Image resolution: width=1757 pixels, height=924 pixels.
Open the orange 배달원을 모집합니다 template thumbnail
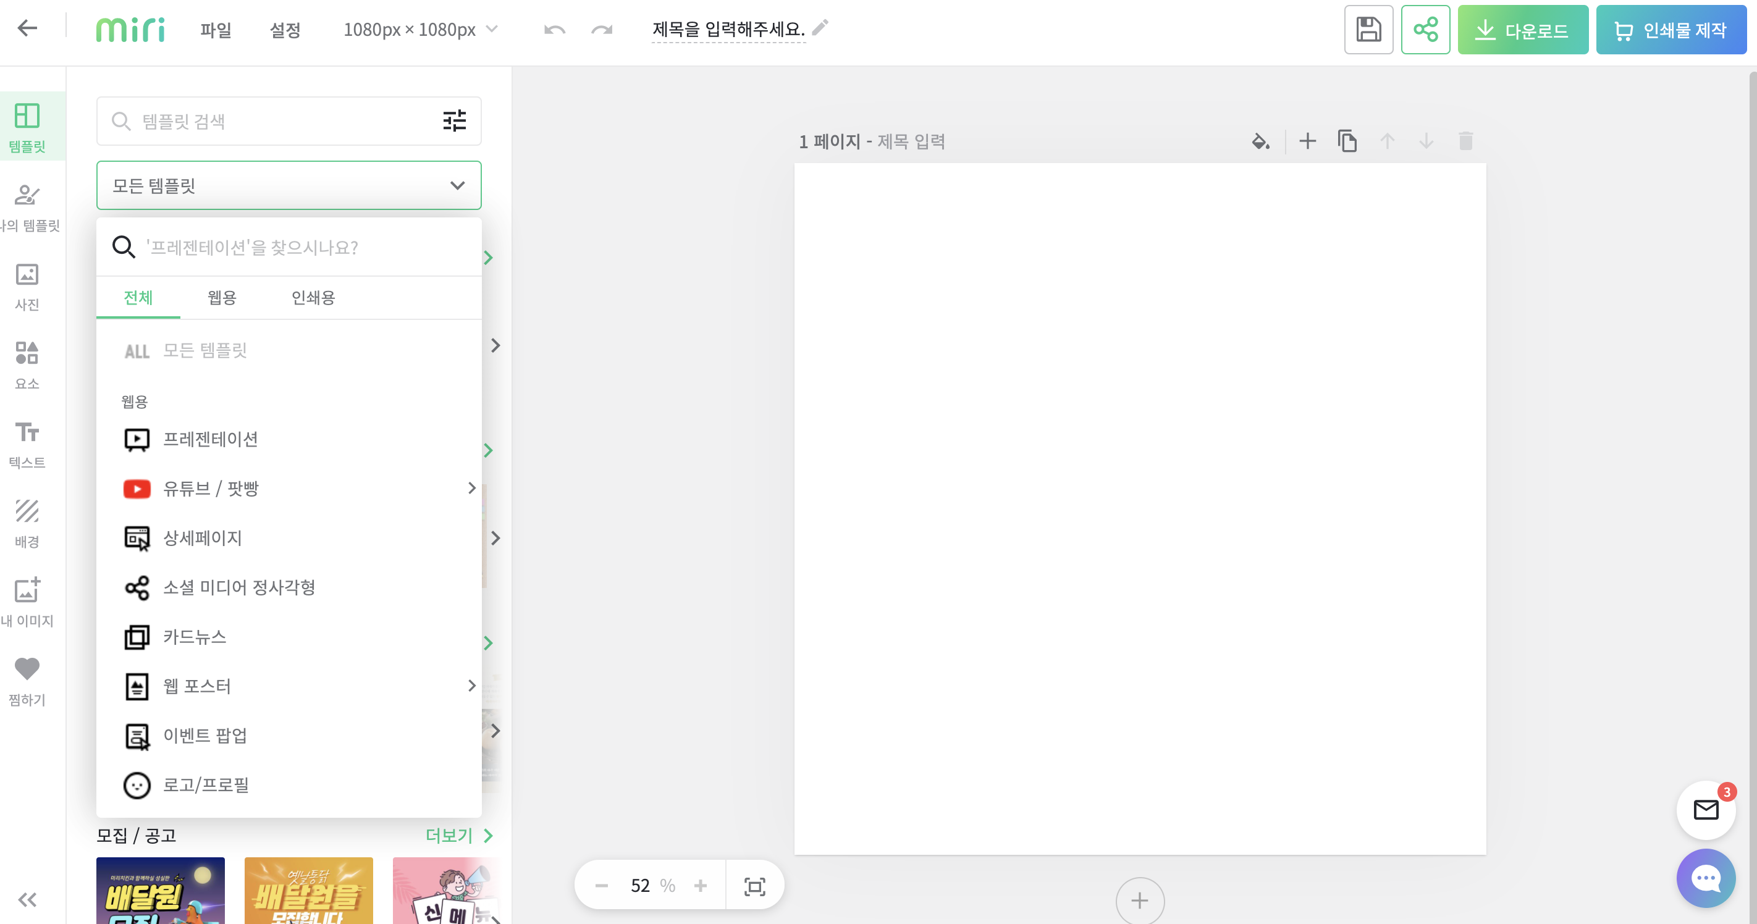pyautogui.click(x=308, y=891)
